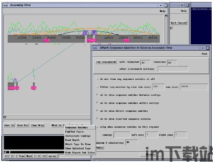
Task: Click the vertical scrollbar up arrow in Assembly View
Action: point(166,16)
